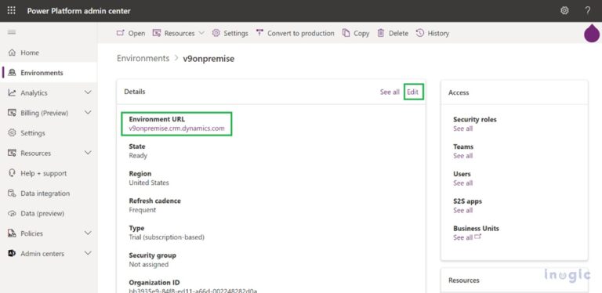Click Edit in Details card

coord(413,92)
